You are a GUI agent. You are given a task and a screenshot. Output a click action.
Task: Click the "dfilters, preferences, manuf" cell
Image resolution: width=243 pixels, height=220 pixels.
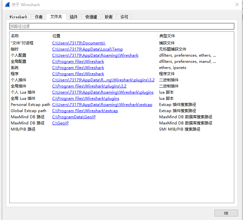[x=188, y=62]
